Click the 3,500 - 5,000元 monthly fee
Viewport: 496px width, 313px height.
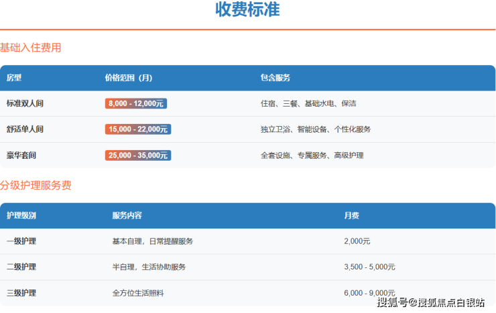[x=369, y=267]
